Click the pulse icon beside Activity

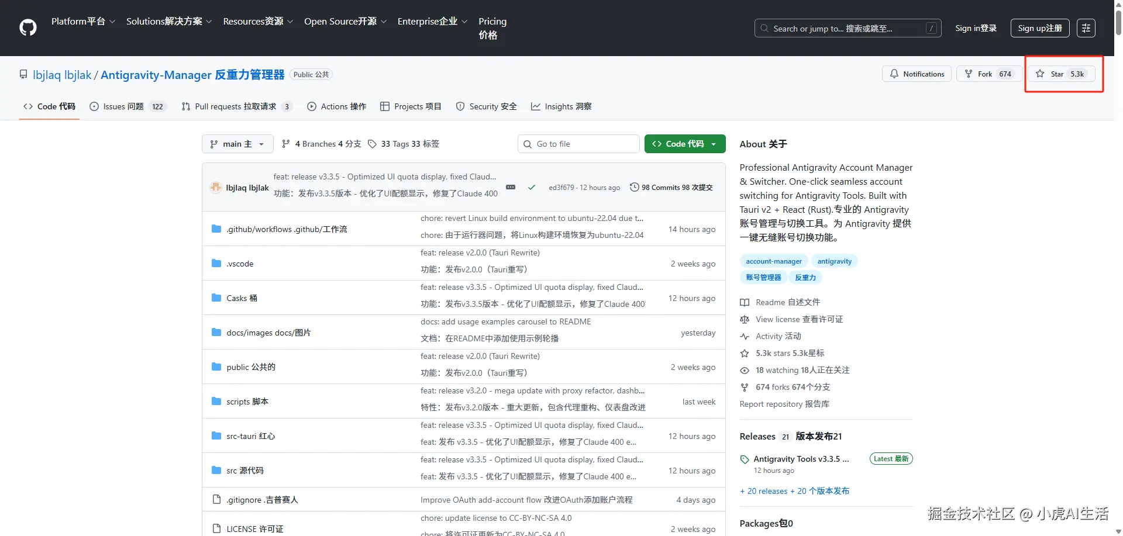tap(745, 336)
